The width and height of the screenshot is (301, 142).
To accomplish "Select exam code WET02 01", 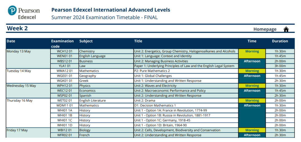I will (x=64, y=100).
